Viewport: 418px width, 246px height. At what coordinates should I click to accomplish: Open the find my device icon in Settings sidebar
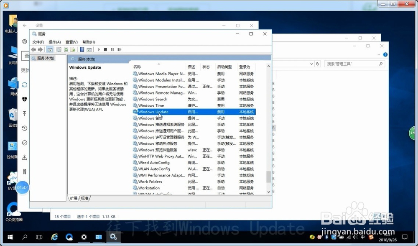click(25, 157)
